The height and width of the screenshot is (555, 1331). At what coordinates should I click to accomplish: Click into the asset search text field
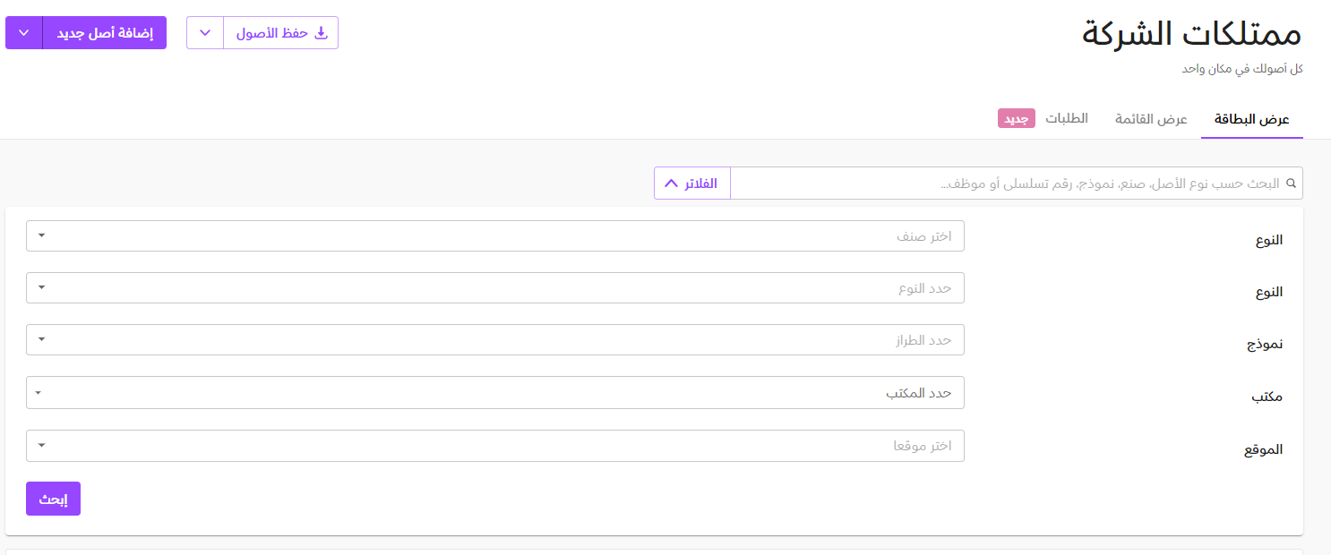click(x=1003, y=184)
